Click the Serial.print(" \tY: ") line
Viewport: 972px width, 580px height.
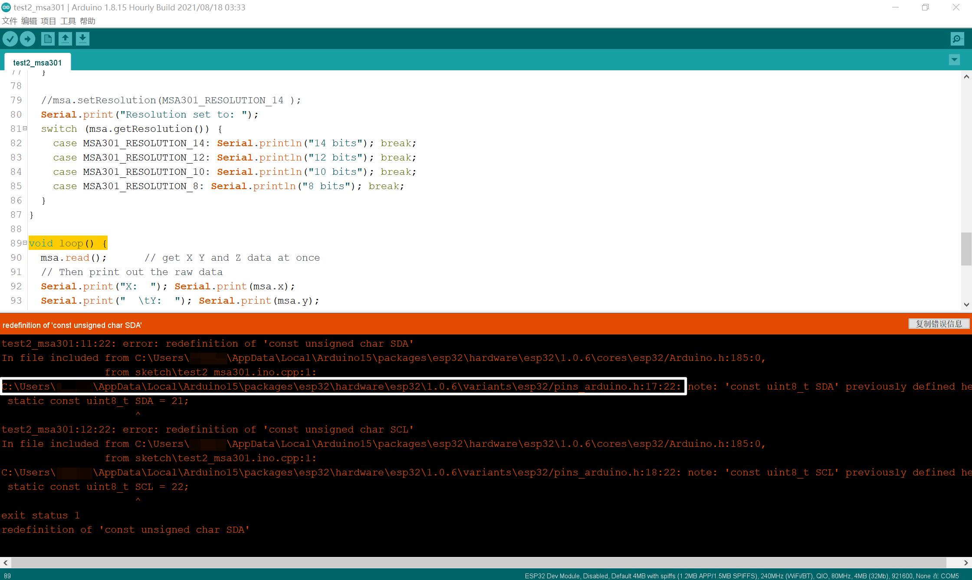(180, 301)
